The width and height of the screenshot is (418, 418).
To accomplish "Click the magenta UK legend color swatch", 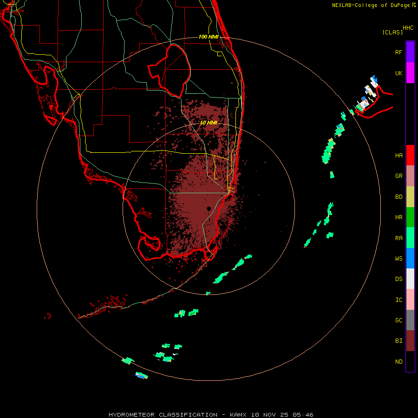I will [x=410, y=73].
